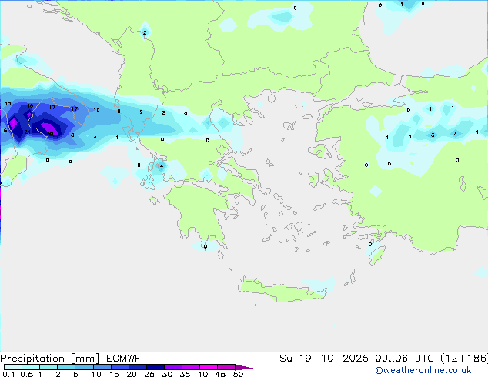
Task: Click the 40 mm magenta legend swatch
Action: tap(209, 367)
